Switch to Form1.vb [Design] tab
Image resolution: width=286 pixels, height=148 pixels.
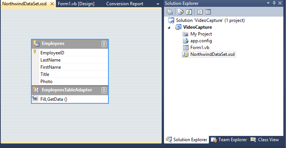tap(76, 4)
